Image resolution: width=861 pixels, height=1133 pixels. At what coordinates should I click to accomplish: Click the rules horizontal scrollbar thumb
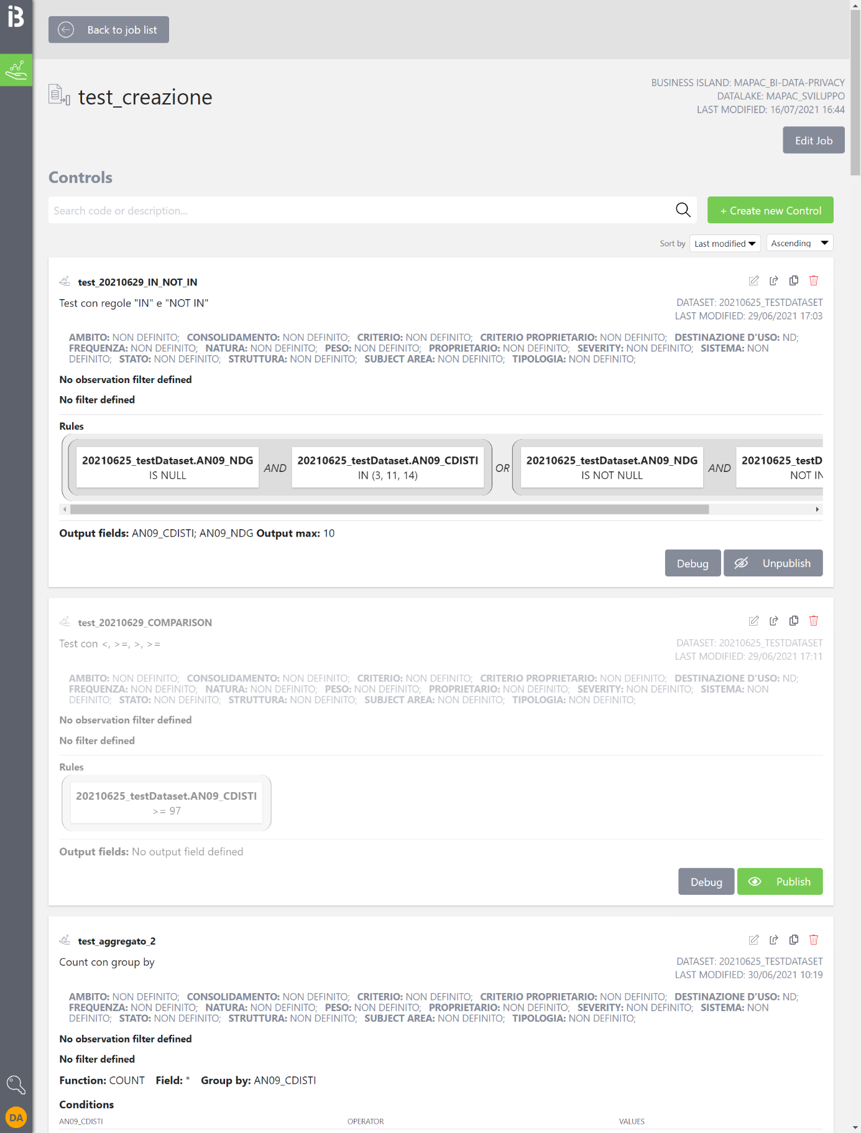click(x=389, y=509)
